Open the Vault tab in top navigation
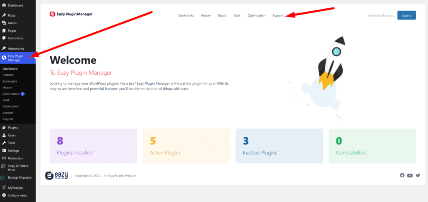This screenshot has width=428, height=202. [237, 15]
